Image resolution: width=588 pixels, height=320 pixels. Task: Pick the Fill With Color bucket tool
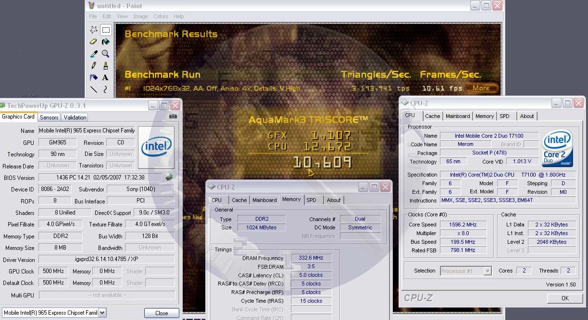106,42
